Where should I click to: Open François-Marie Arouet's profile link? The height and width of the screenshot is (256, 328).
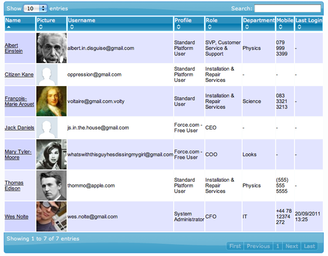click(19, 101)
